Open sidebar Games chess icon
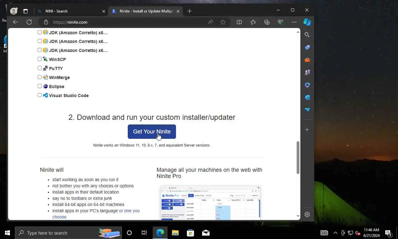 coord(307,72)
